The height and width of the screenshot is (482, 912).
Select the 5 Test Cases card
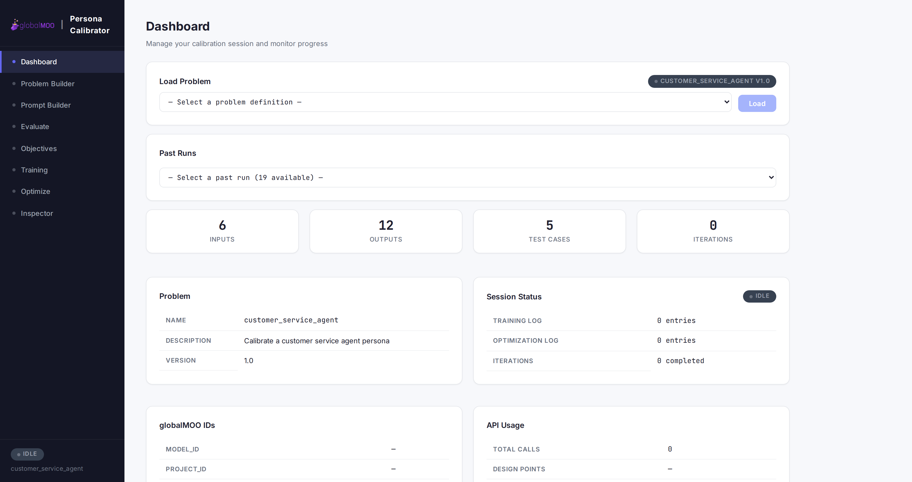pyautogui.click(x=549, y=231)
